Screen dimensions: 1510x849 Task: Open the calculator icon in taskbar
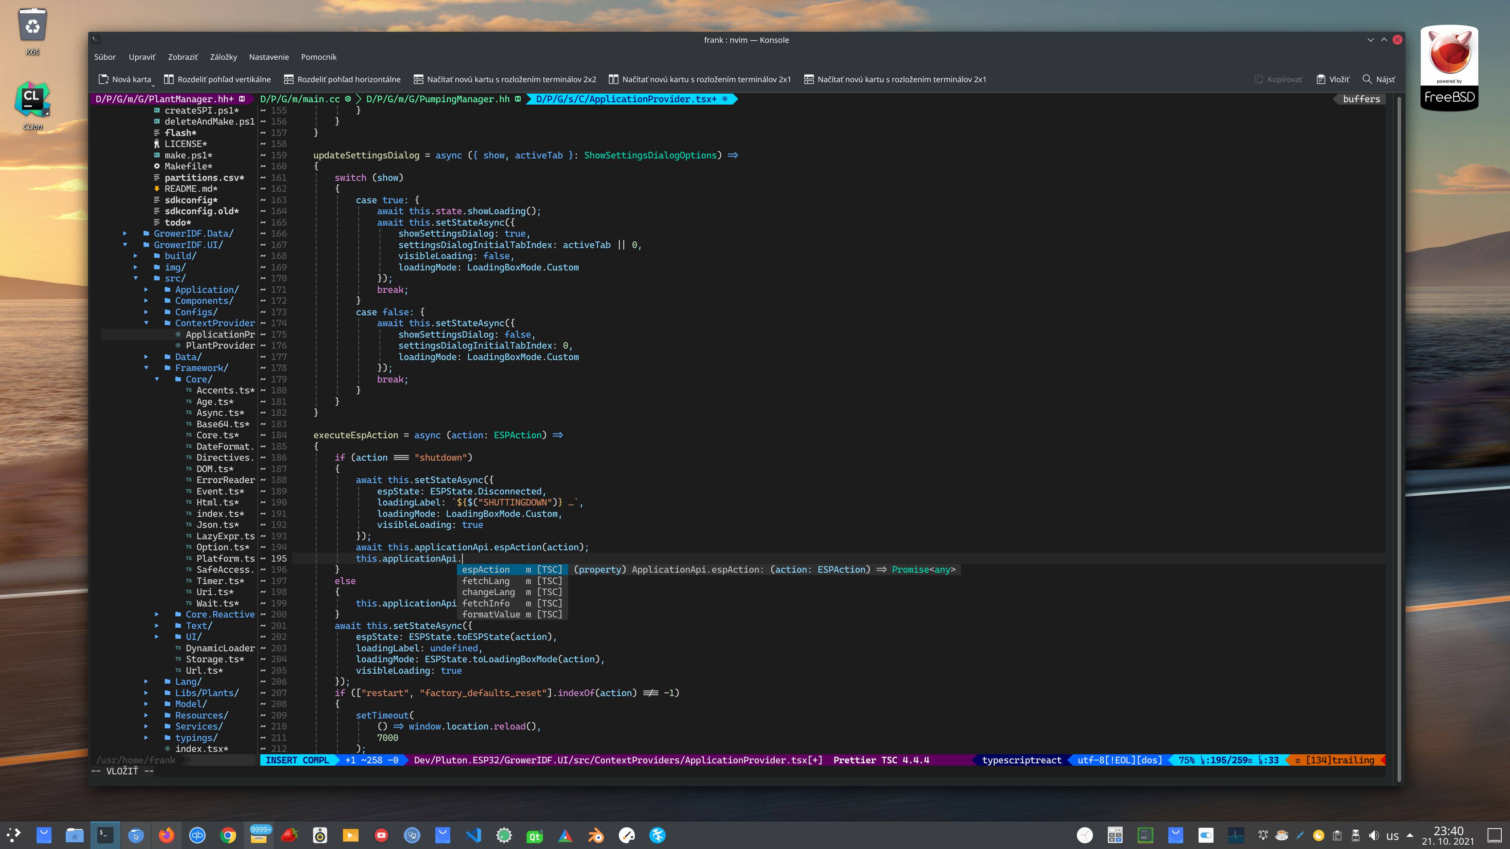coord(1115,835)
